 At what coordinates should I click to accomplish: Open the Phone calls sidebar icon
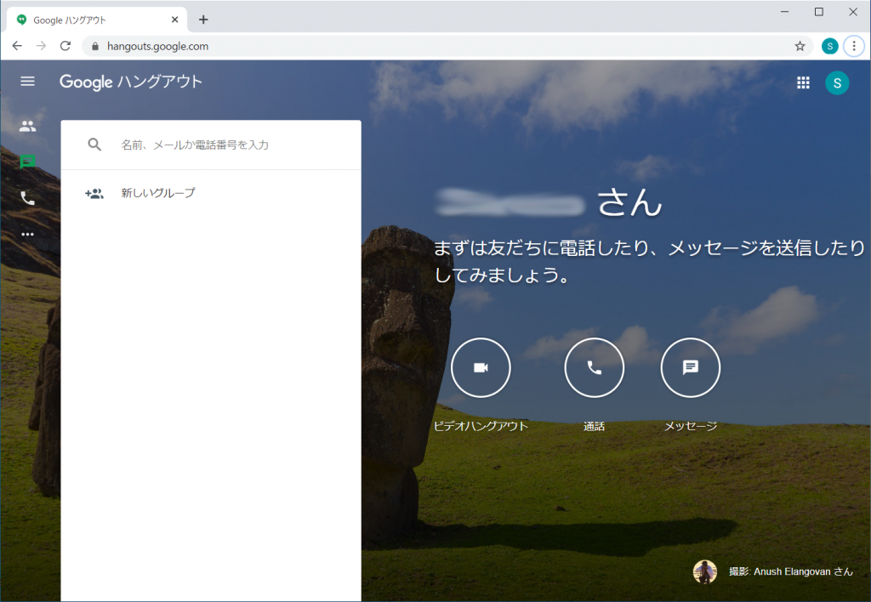coord(28,198)
